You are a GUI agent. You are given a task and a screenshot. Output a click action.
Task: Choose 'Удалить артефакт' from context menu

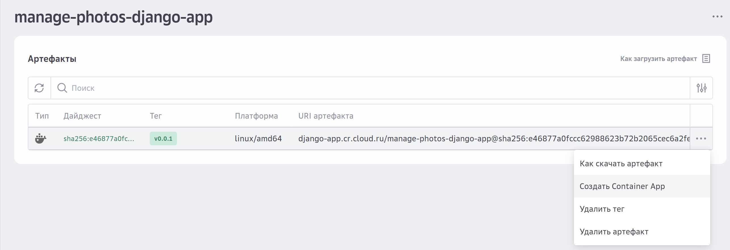tap(614, 232)
